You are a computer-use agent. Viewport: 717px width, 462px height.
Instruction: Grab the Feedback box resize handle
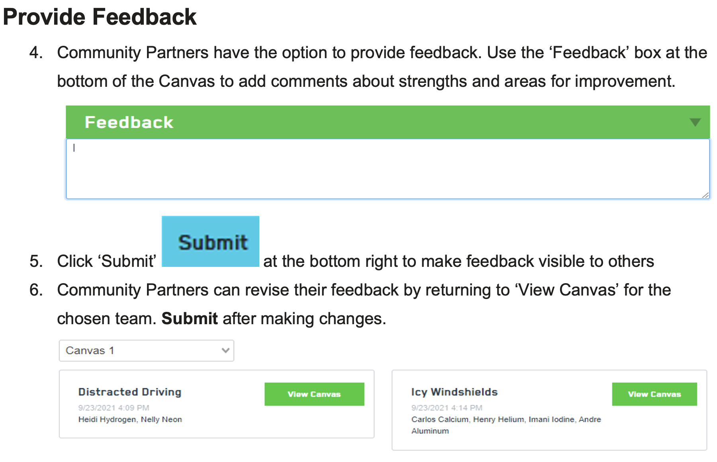[x=705, y=195]
